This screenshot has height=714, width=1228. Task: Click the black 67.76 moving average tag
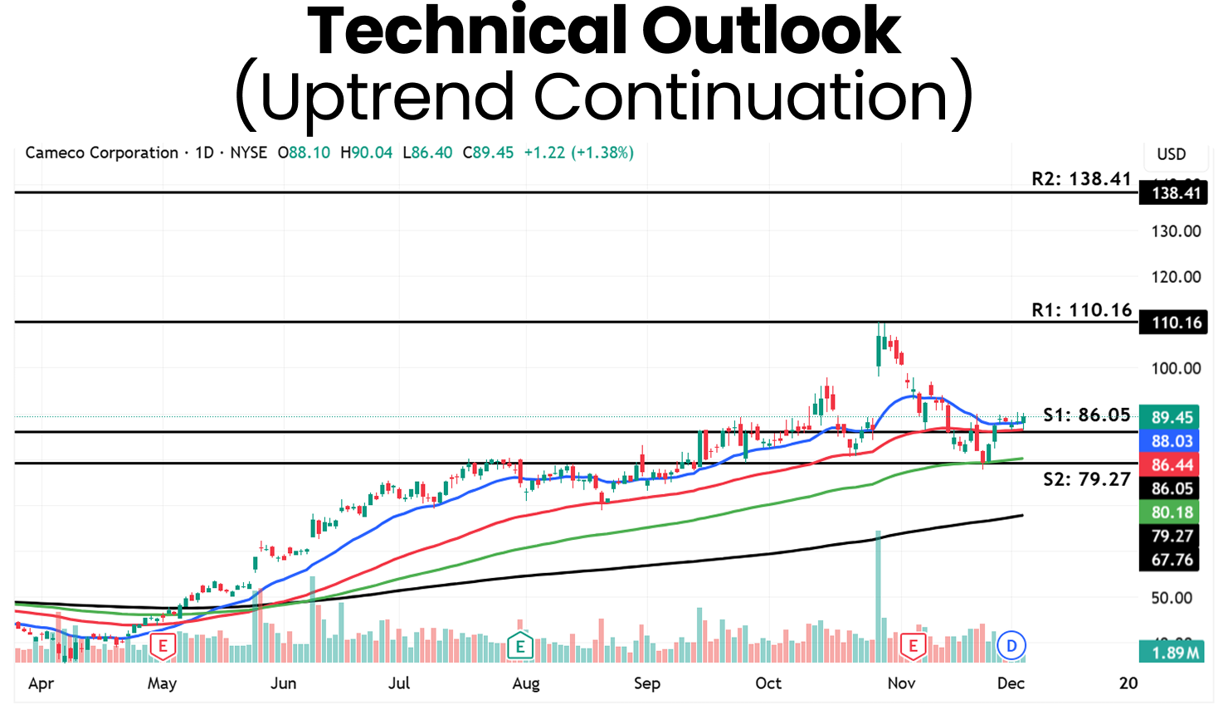[1172, 560]
